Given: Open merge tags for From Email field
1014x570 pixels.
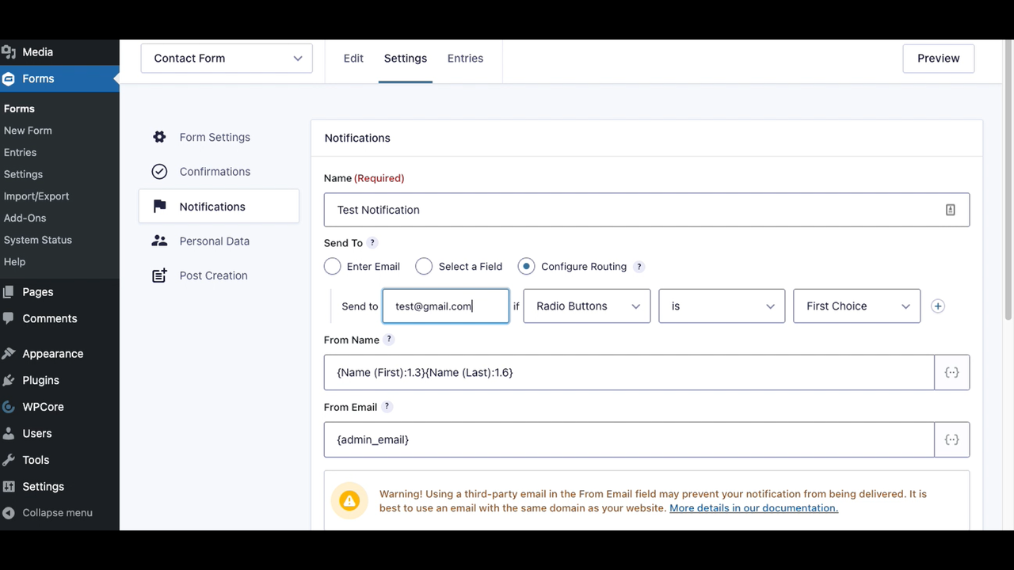Looking at the screenshot, I should click(951, 439).
